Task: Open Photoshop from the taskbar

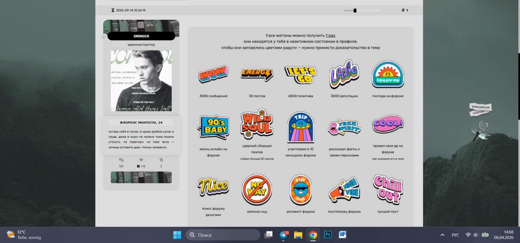Action: pyautogui.click(x=327, y=234)
